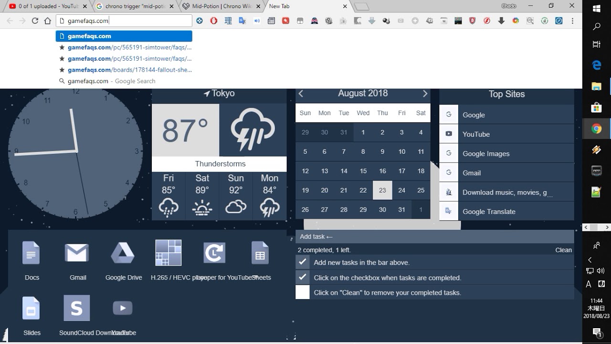
Task: Open 'Download music, movies' top site
Action: point(506,192)
